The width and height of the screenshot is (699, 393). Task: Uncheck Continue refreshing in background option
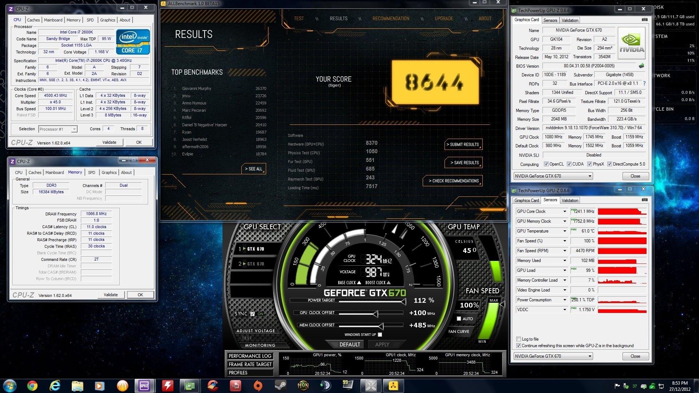[518, 346]
